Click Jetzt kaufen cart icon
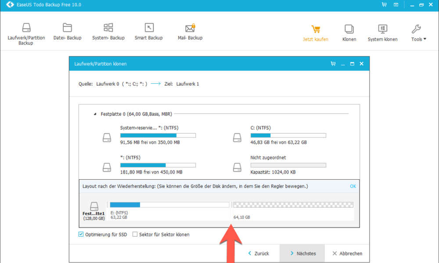This screenshot has height=263, width=439. [316, 29]
